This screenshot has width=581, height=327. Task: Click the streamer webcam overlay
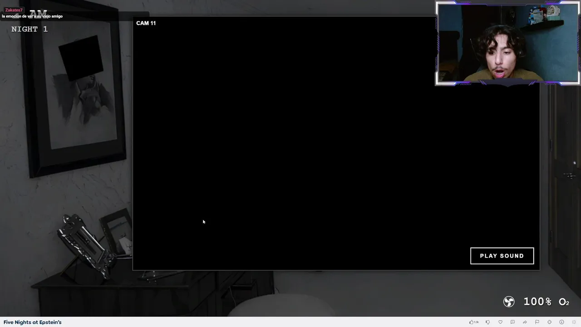(507, 43)
